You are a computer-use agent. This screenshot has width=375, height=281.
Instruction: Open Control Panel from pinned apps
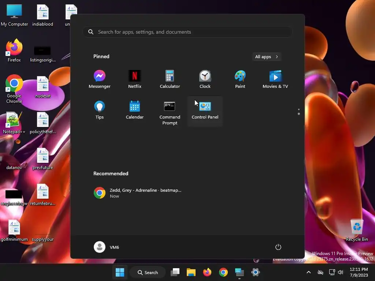click(205, 111)
